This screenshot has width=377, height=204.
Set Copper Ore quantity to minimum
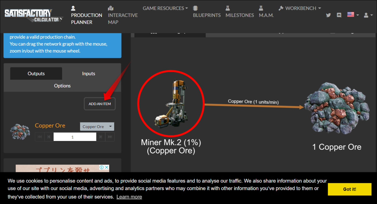pos(40,137)
